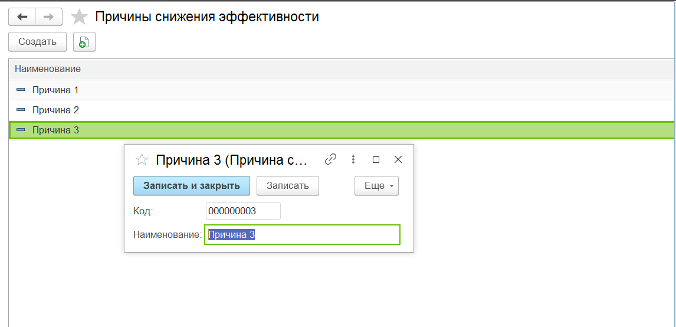
Task: Click the row icon of Причина 3
Action: click(x=21, y=130)
